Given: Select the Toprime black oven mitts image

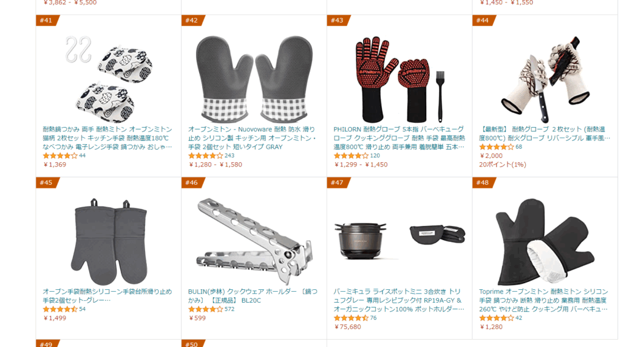Looking at the screenshot, I should pos(545,241).
